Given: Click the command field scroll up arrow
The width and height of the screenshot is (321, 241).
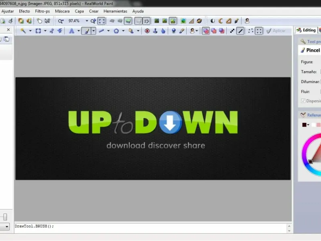Looking at the screenshot, I should point(289,226).
